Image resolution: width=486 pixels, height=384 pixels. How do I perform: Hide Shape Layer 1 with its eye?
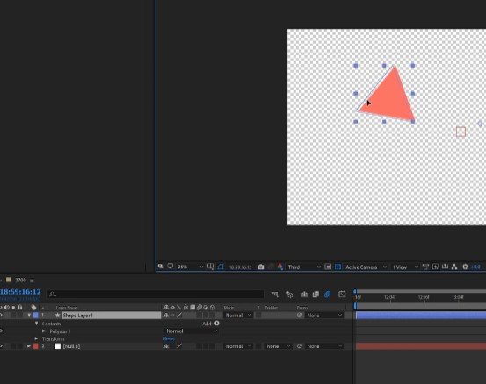coord(1,316)
